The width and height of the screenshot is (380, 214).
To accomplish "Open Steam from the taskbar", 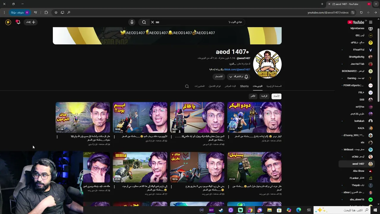I will click(221, 210).
